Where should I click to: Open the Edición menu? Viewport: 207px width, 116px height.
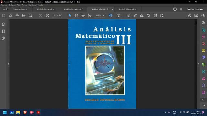(12, 5)
